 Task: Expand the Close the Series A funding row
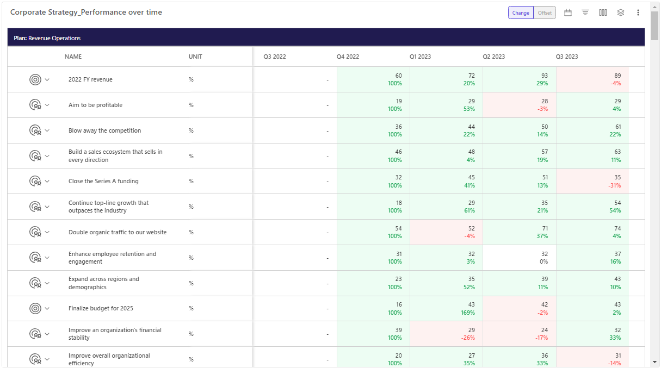47,182
